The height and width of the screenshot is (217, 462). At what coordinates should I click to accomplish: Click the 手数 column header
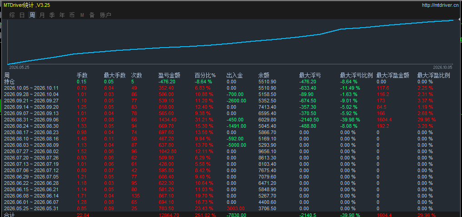point(82,76)
